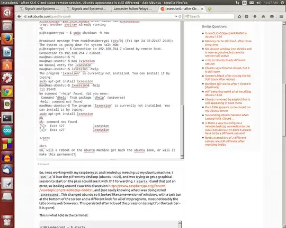Open the sound volume indicator
This screenshot has width=286, height=228.
tap(258, 3)
